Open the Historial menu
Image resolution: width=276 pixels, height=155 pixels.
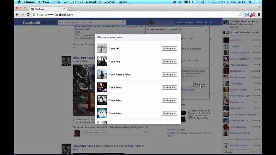tap(77, 2)
